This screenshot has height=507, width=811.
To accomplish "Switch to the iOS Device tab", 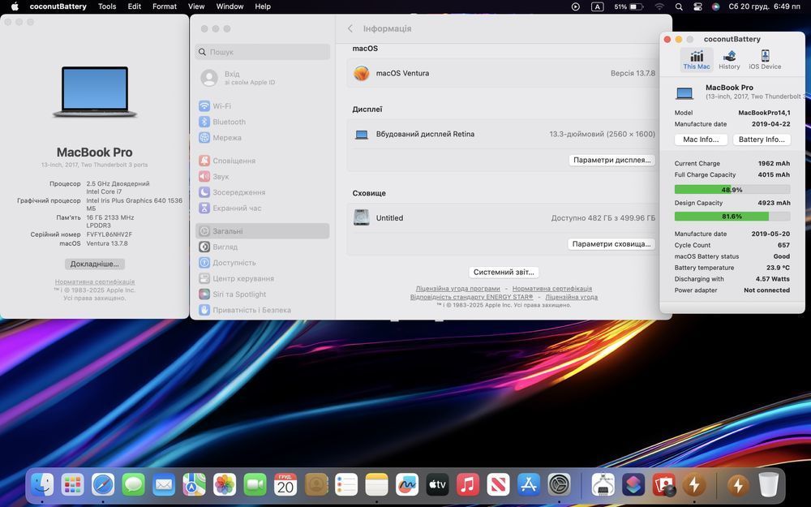I will coord(765,59).
